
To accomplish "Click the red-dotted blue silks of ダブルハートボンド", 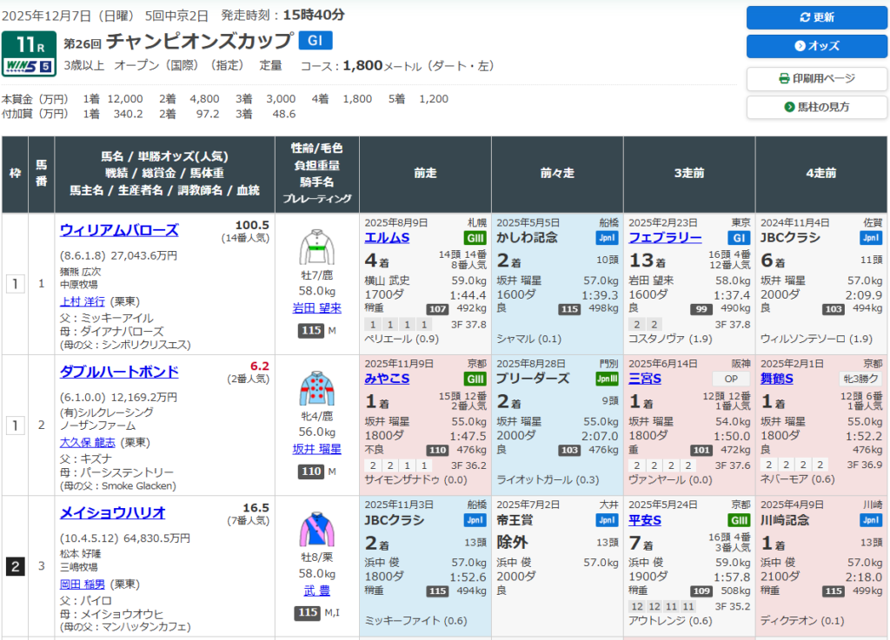I will click(x=316, y=390).
